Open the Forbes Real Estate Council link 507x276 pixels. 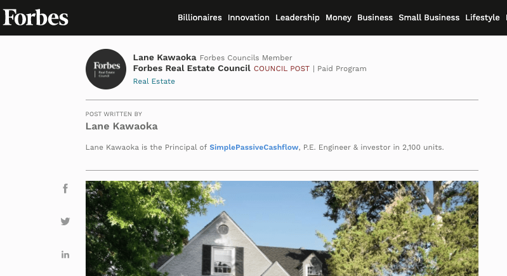[192, 69]
